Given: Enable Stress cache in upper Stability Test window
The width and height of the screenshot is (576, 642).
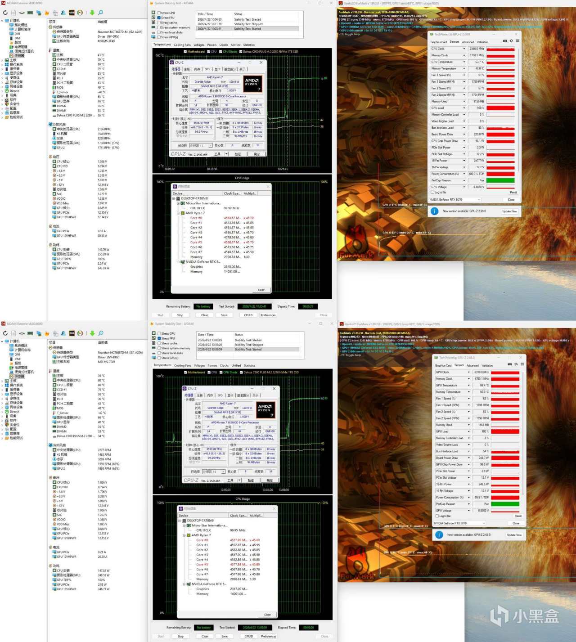Looking at the screenshot, I should pyautogui.click(x=159, y=22).
